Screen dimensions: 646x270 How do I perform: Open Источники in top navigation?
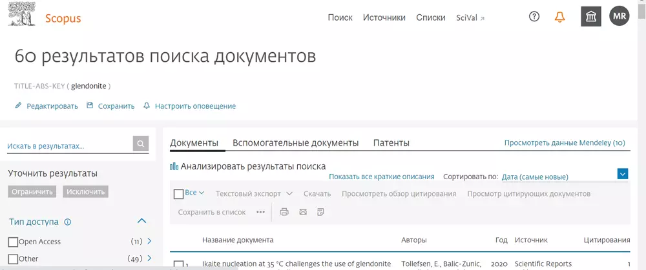coord(384,17)
